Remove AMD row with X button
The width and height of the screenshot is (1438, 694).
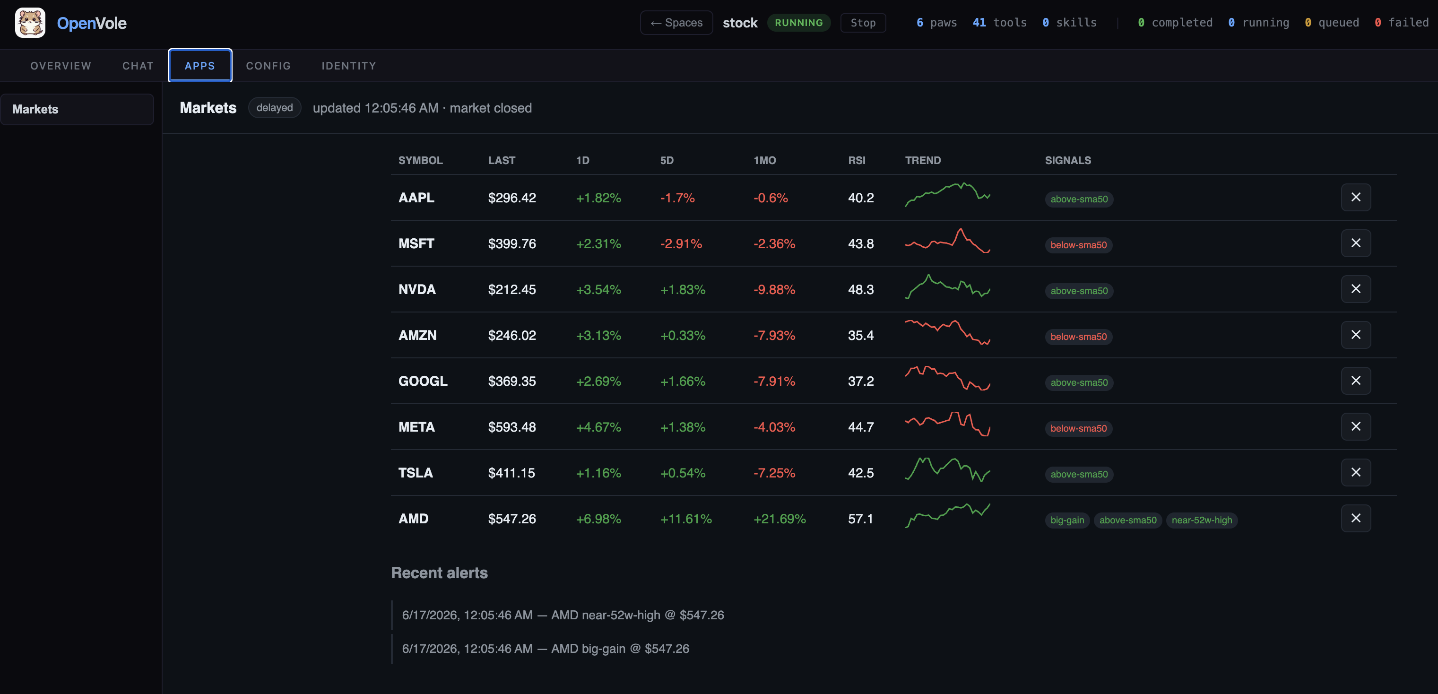click(x=1355, y=518)
